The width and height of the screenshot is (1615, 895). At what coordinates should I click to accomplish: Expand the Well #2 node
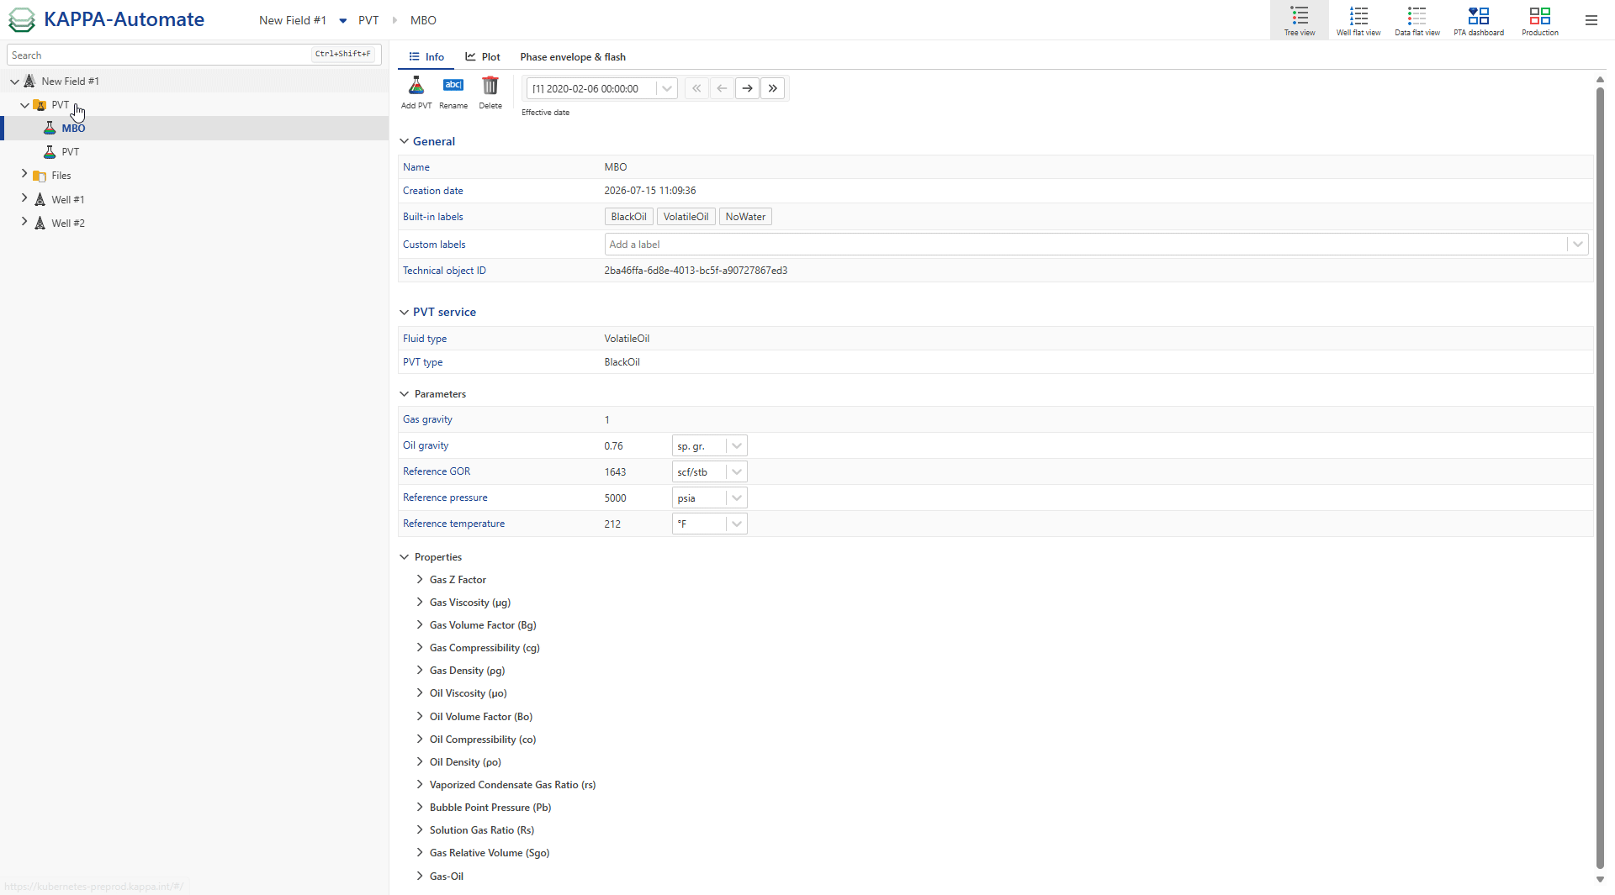[x=24, y=223]
